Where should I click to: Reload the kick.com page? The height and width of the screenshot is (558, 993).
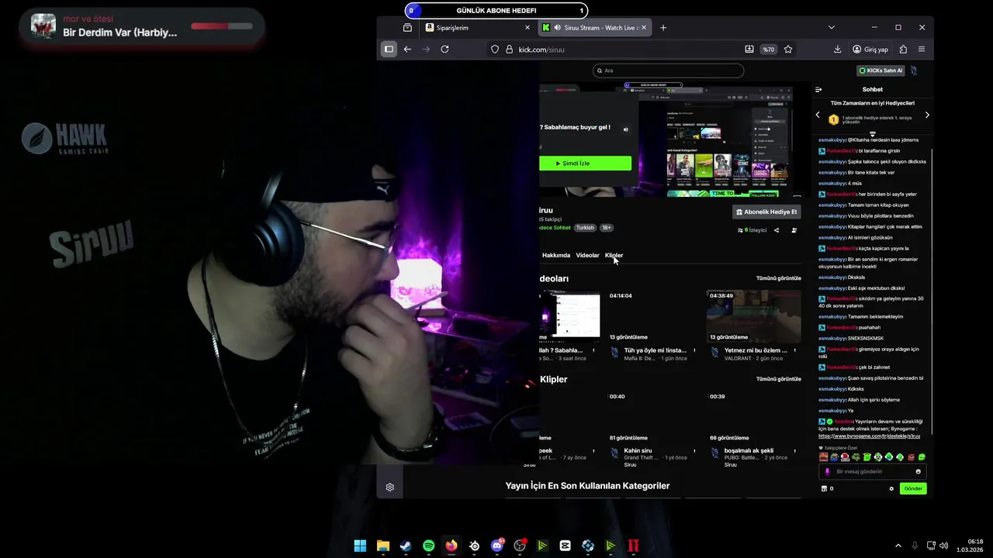click(445, 49)
